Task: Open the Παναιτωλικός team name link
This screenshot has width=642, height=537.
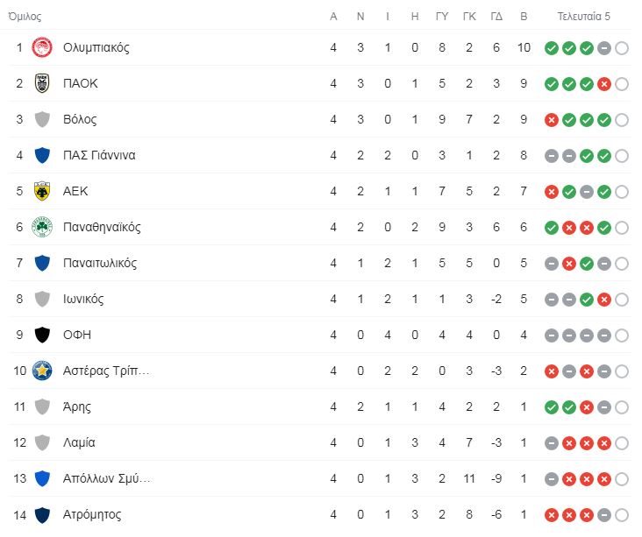Action: tap(100, 263)
